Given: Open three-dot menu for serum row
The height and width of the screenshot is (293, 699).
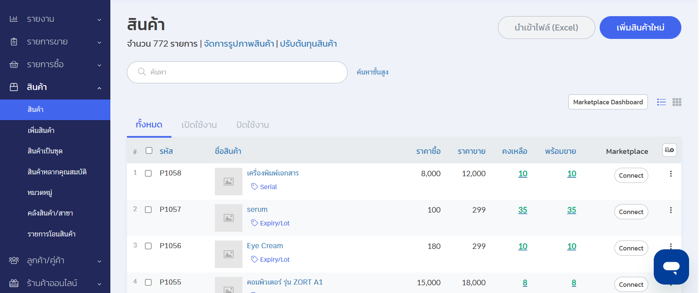Looking at the screenshot, I should (670, 210).
